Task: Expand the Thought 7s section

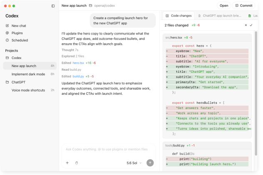Action: tap(70, 50)
